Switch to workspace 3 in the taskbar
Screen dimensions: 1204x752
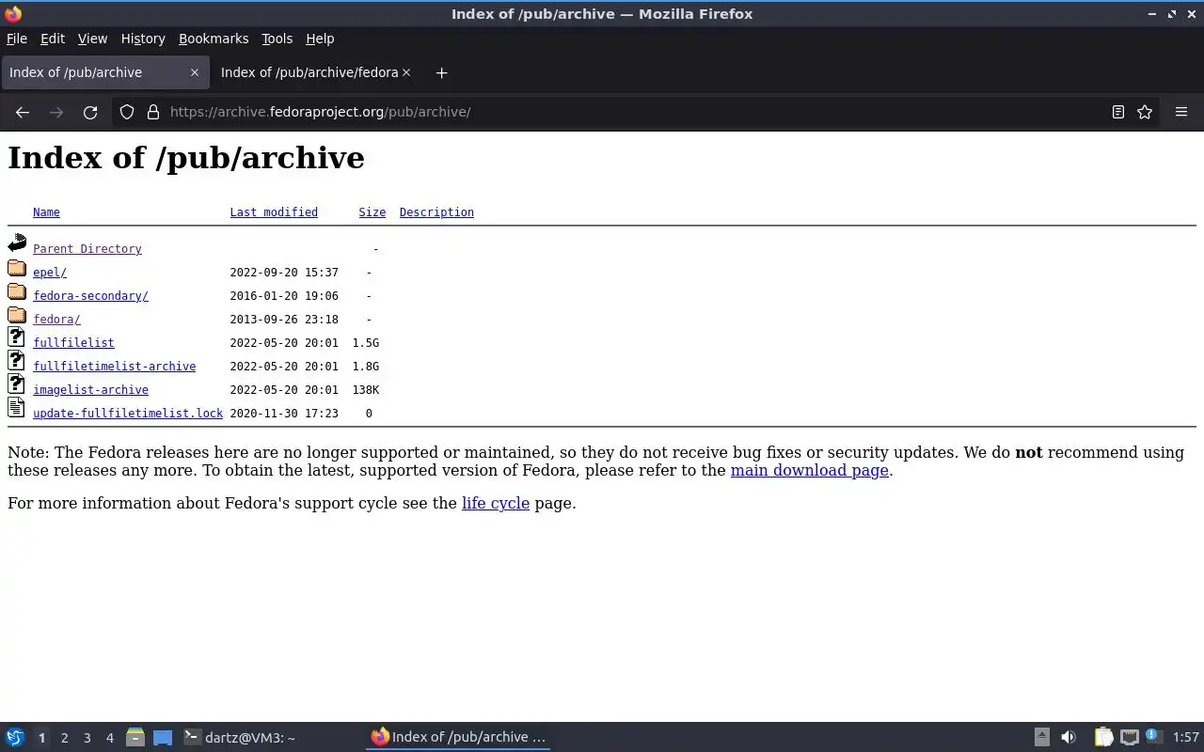click(87, 738)
